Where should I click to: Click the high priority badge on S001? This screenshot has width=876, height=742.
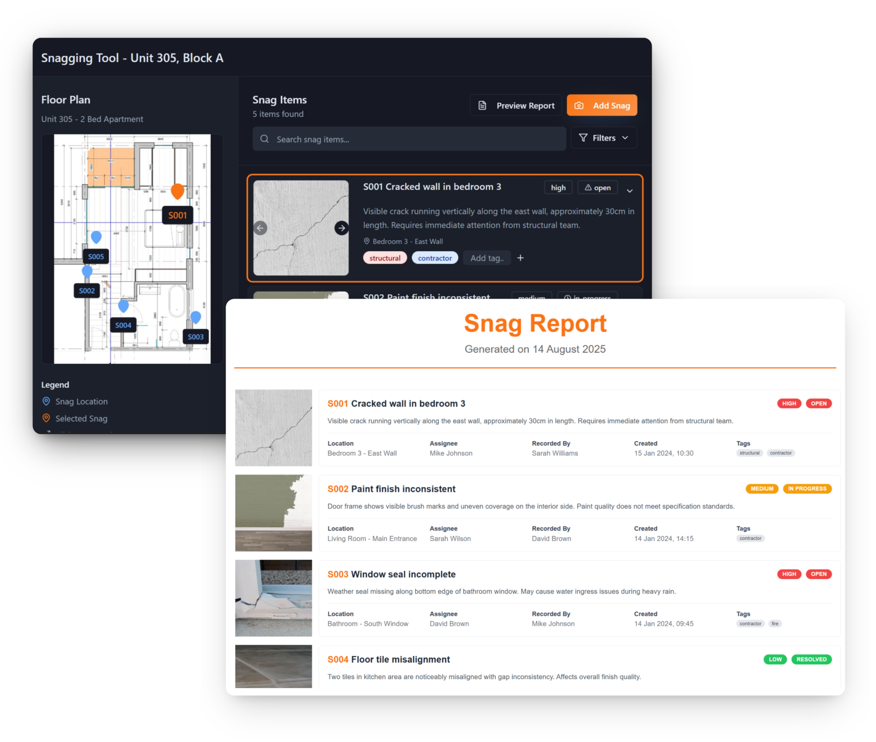(x=558, y=188)
